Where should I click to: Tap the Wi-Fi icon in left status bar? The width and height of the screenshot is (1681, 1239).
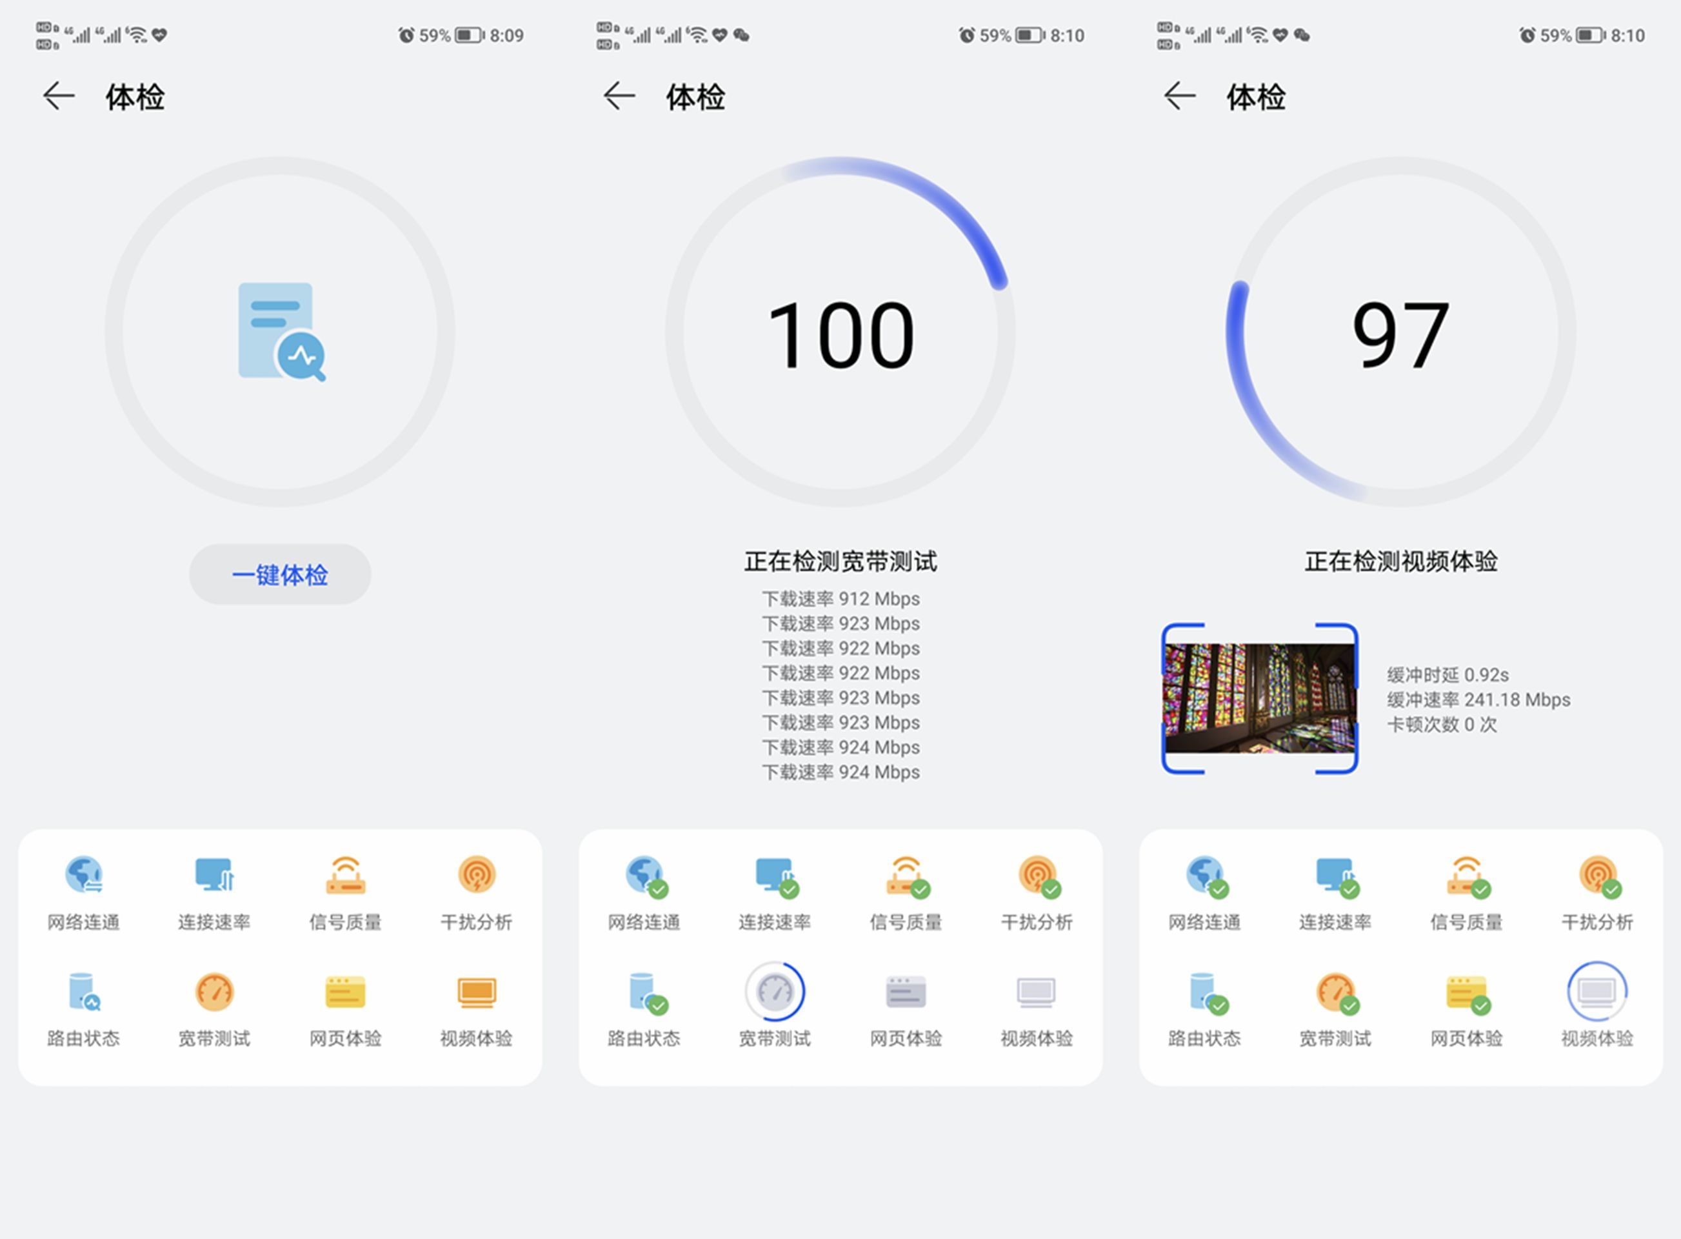click(137, 34)
